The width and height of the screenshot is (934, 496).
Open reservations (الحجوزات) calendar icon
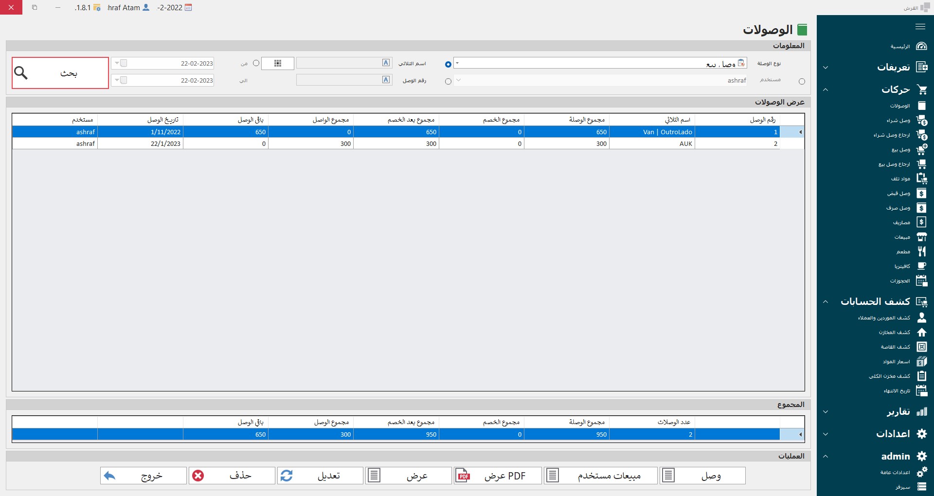(x=921, y=281)
